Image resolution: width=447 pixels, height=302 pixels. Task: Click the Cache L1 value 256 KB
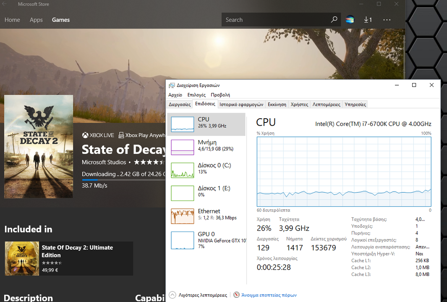tap(422, 260)
